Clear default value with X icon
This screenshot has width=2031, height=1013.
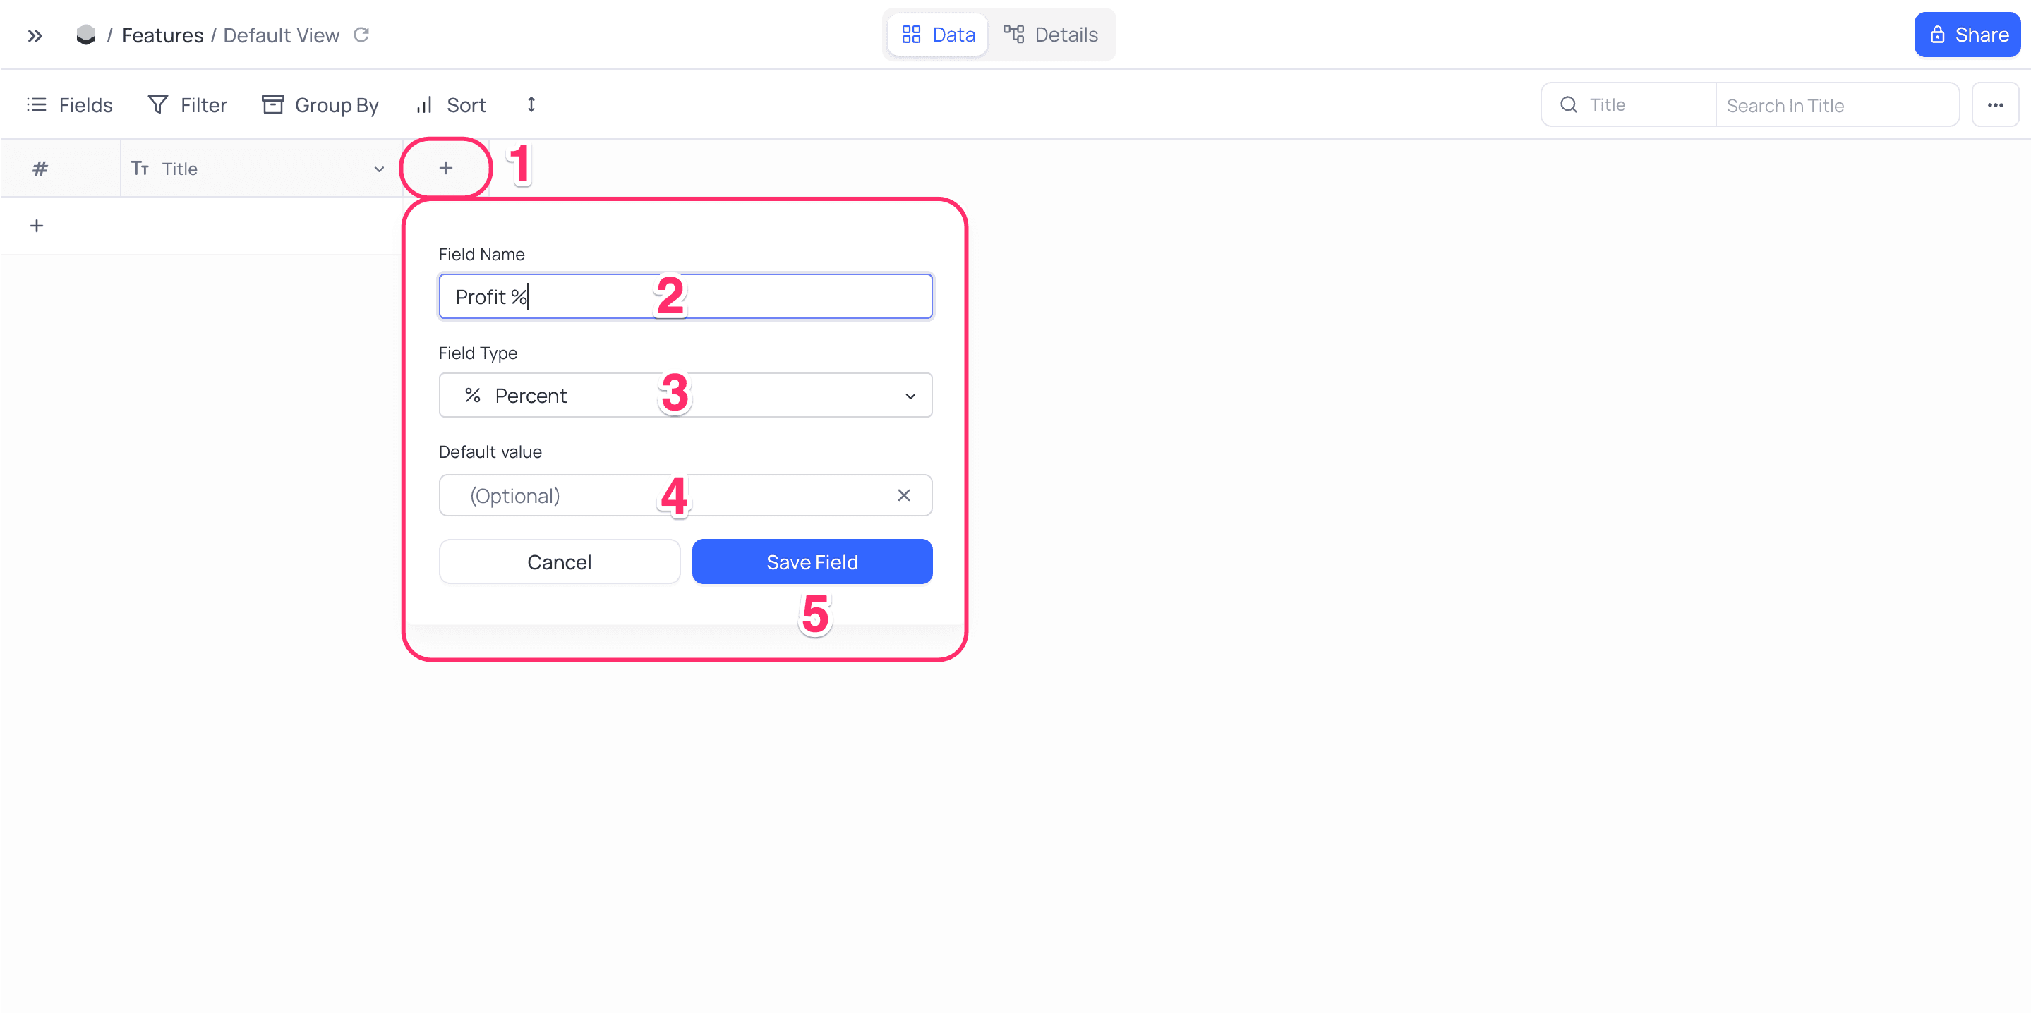tap(903, 495)
